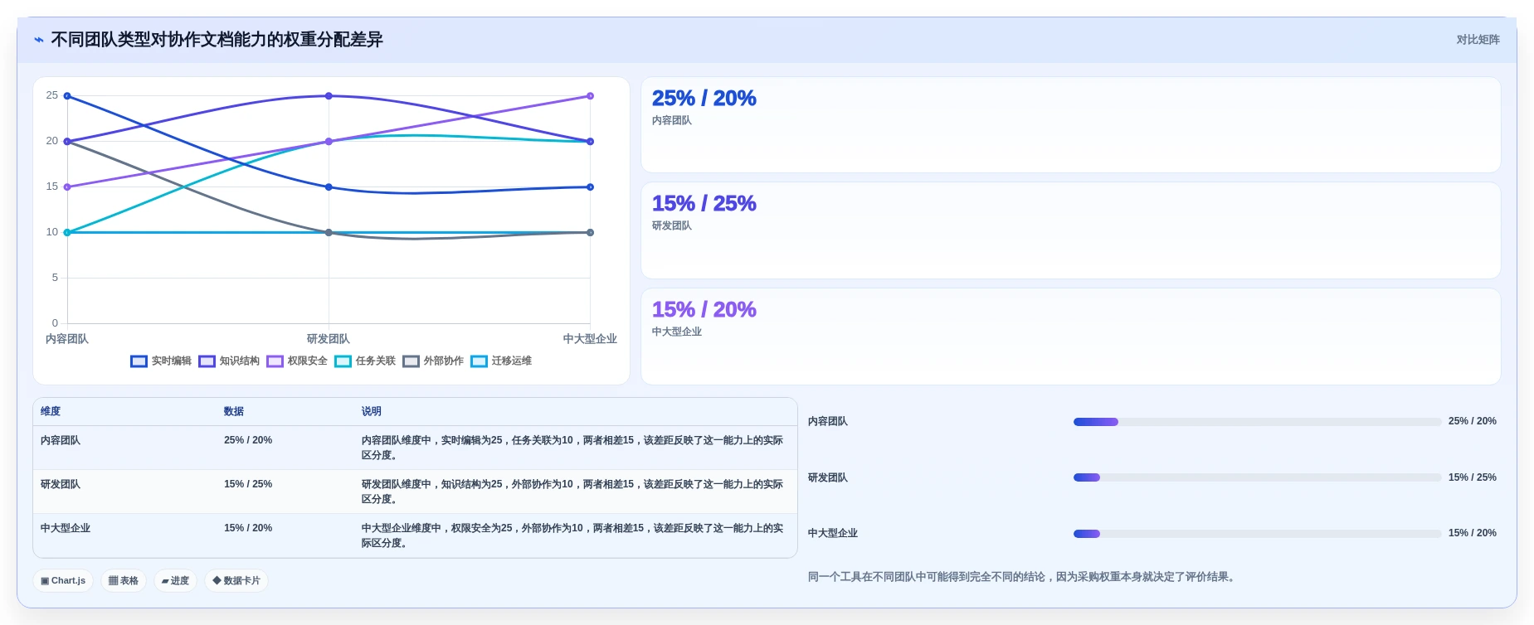Click the table value 15% / 25%
This screenshot has height=625, width=1534.
tap(248, 485)
